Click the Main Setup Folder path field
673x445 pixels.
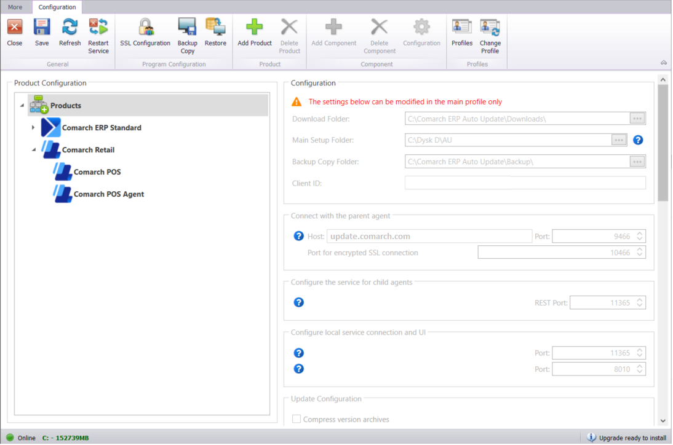tap(508, 140)
